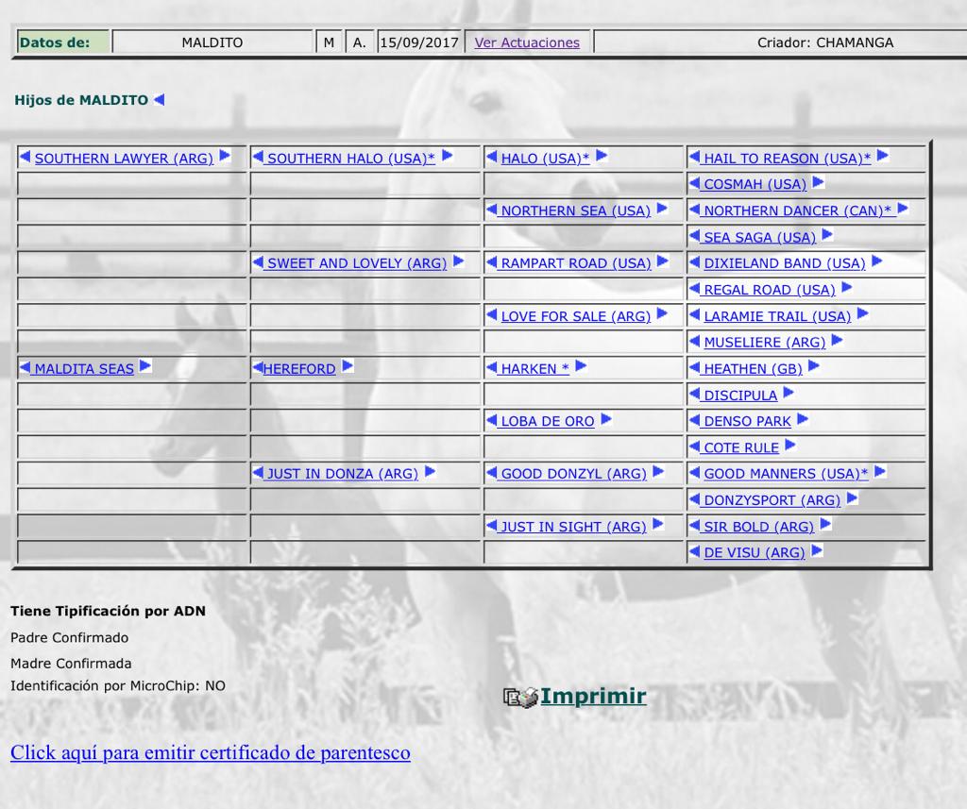The height and width of the screenshot is (809, 967).
Task: Click the printer icon beside Imprimir
Action: pyautogui.click(x=519, y=698)
